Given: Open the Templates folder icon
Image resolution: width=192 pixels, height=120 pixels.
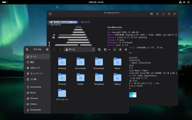Looking at the screenshot, I should coord(99,78).
